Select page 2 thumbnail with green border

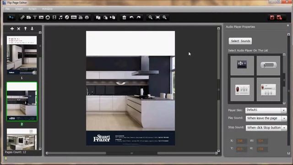point(22,102)
